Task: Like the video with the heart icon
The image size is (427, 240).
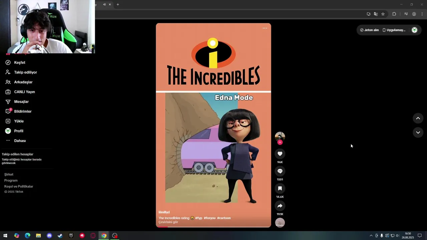Action: click(x=280, y=154)
